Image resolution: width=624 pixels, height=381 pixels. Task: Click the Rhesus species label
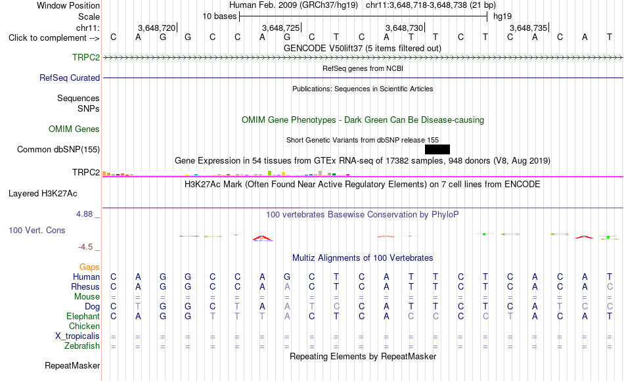pyautogui.click(x=85, y=286)
